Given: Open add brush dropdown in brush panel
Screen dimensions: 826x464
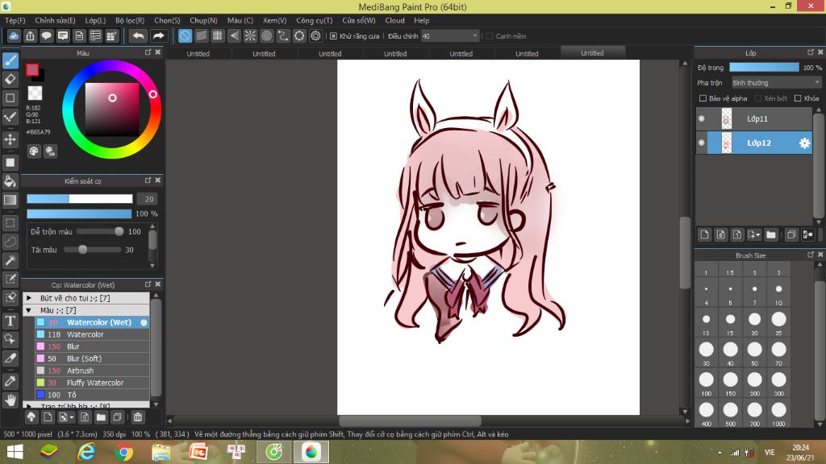Looking at the screenshot, I should [72, 418].
